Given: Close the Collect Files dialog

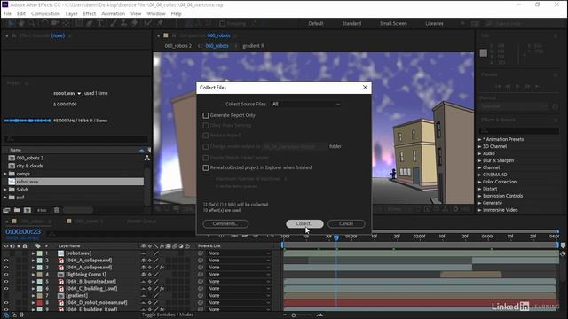Looking at the screenshot, I should click(365, 88).
